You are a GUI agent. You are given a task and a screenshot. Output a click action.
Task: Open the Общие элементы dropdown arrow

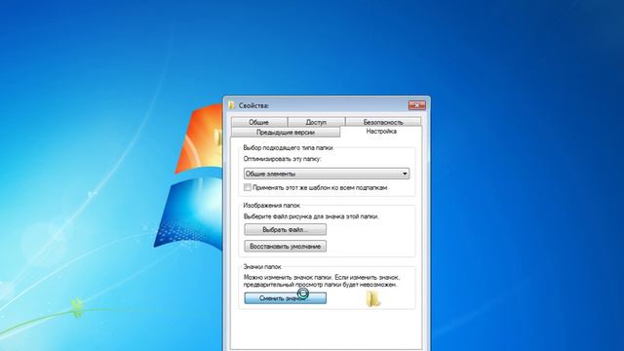(x=405, y=174)
